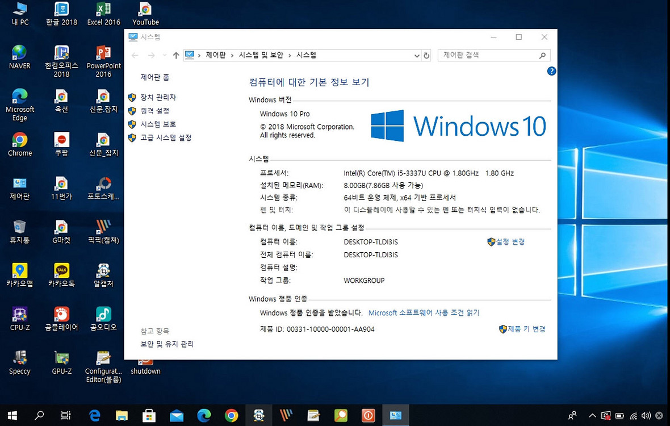
Task: Select Speccy desktop icon
Action: click(x=20, y=362)
